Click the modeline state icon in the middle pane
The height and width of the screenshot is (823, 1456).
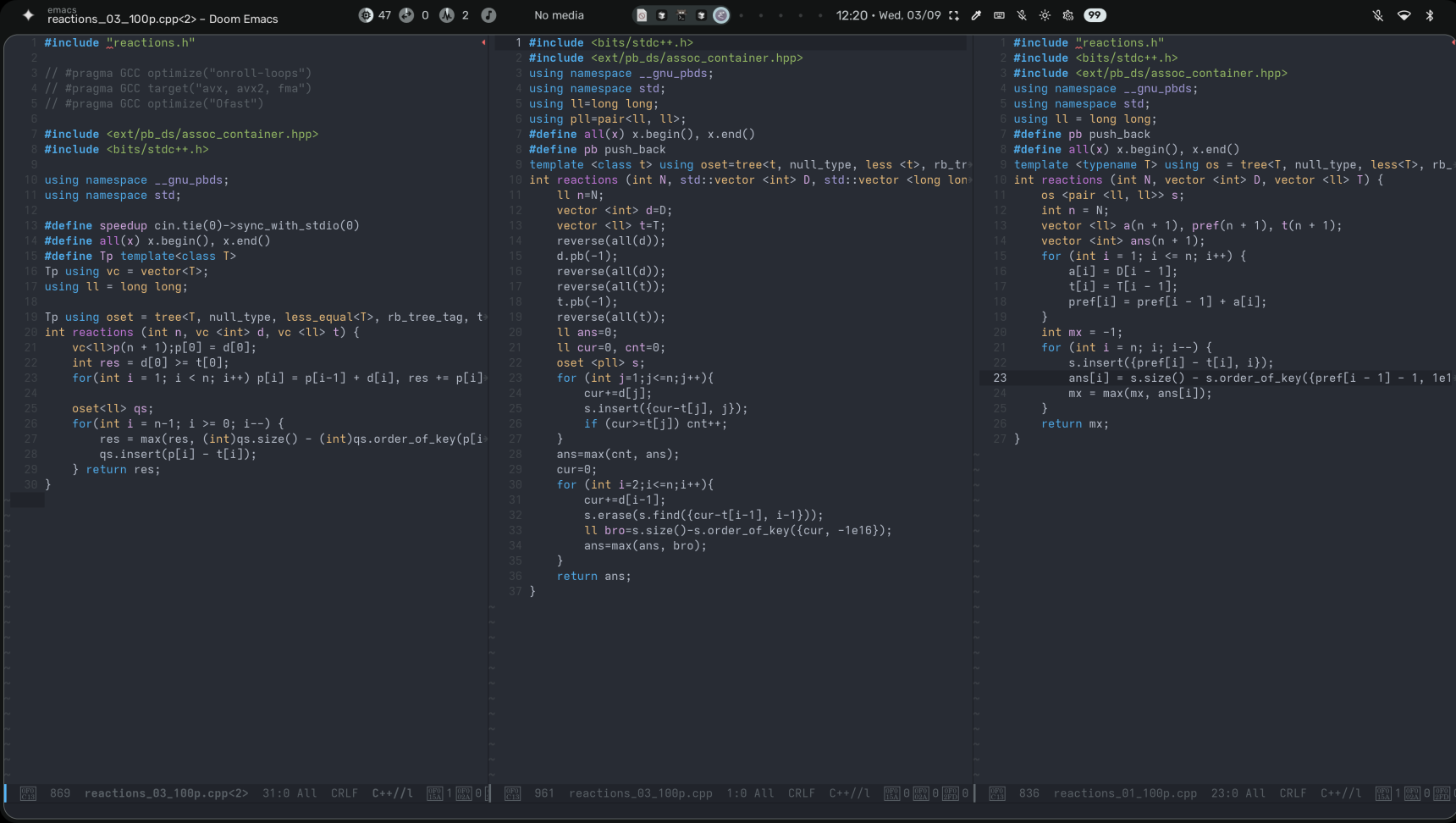(x=512, y=793)
